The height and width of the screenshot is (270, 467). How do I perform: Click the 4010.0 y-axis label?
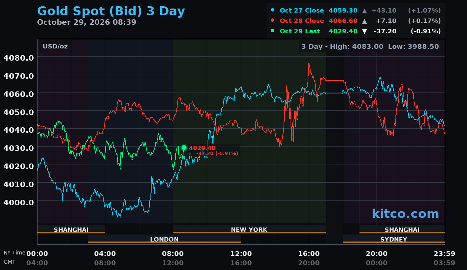coord(19,184)
